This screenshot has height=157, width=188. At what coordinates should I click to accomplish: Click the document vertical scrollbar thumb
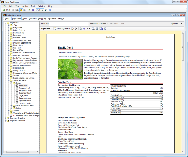click(x=183, y=47)
